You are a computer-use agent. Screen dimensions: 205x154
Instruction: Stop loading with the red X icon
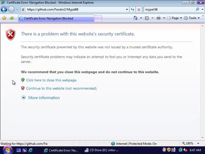139,9
